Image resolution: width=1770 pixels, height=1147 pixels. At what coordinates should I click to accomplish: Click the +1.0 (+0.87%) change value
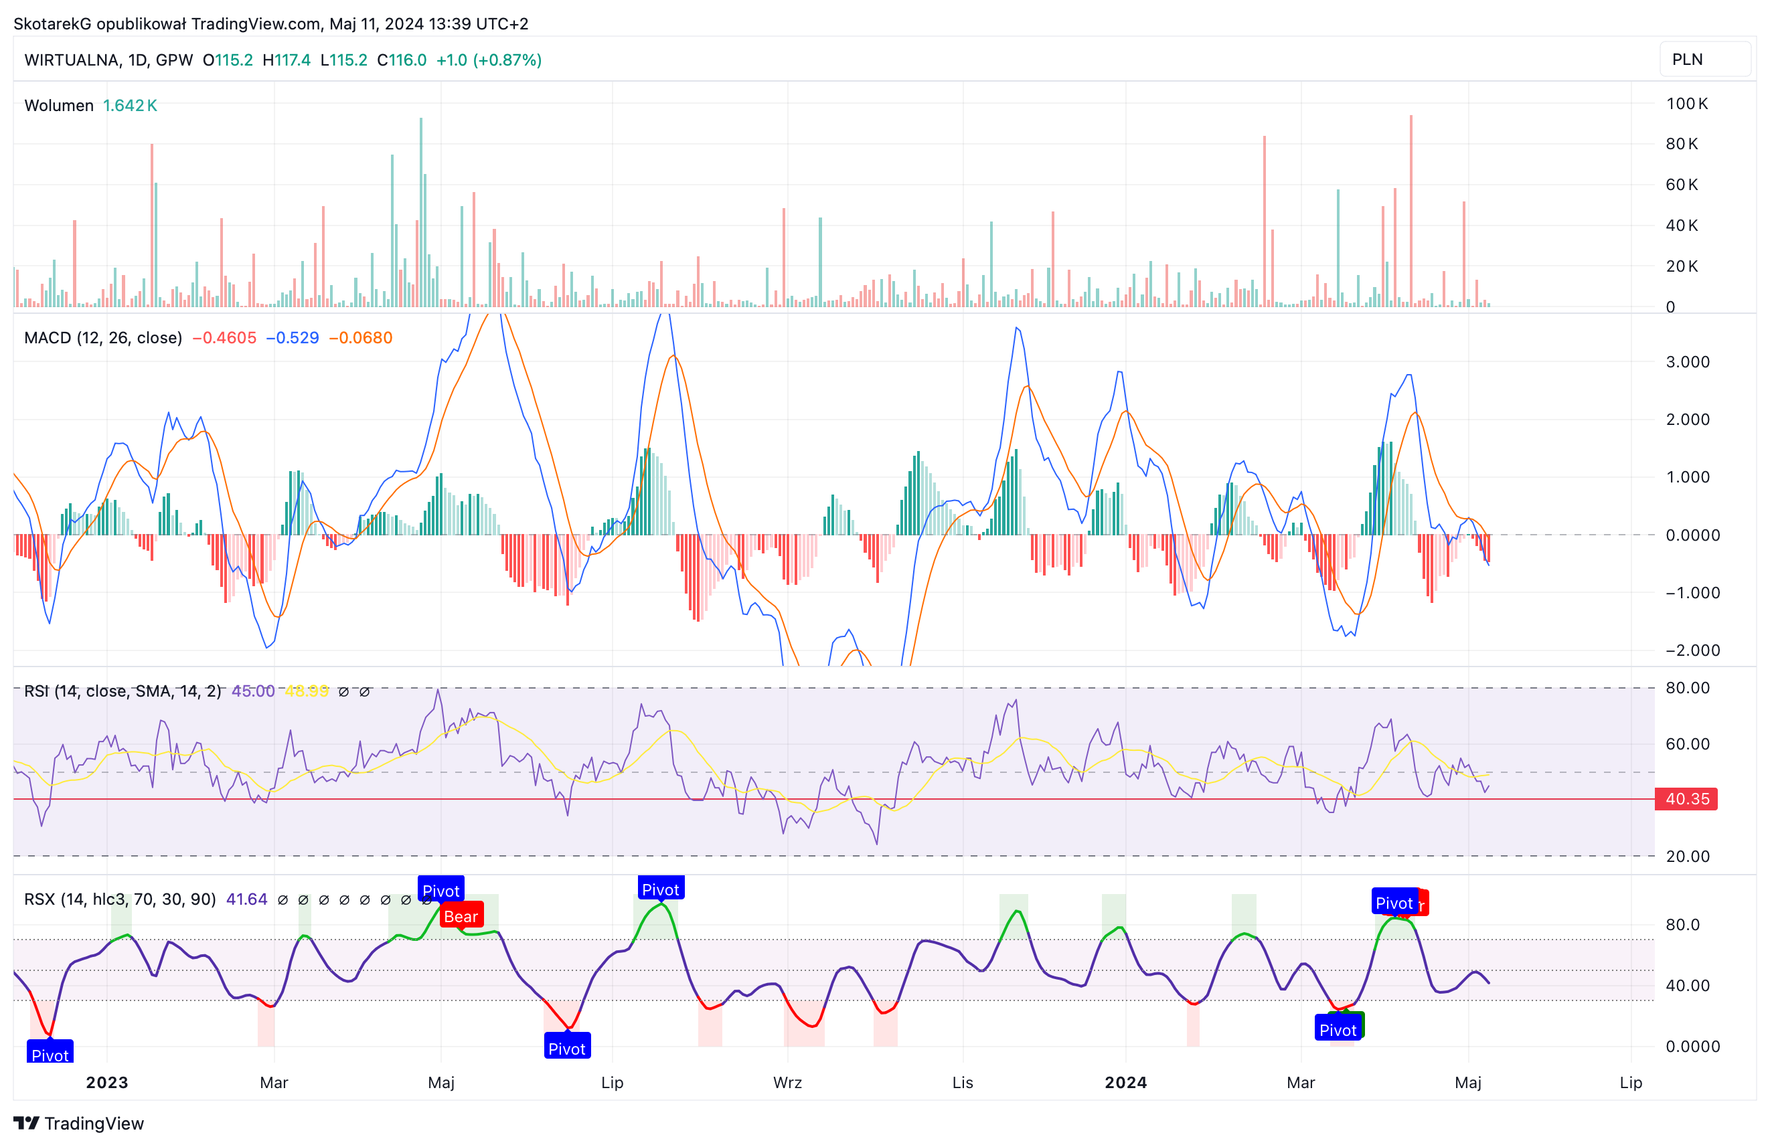click(x=489, y=60)
